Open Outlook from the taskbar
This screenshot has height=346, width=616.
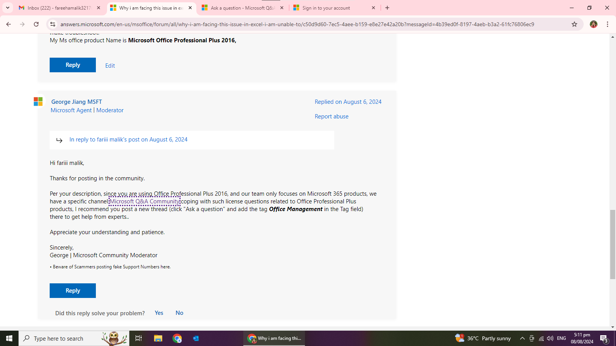pyautogui.click(x=196, y=338)
